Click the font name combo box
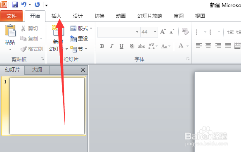 119,32
